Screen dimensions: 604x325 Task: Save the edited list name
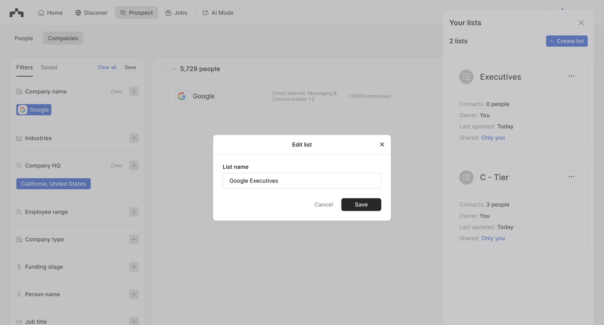[x=361, y=204]
